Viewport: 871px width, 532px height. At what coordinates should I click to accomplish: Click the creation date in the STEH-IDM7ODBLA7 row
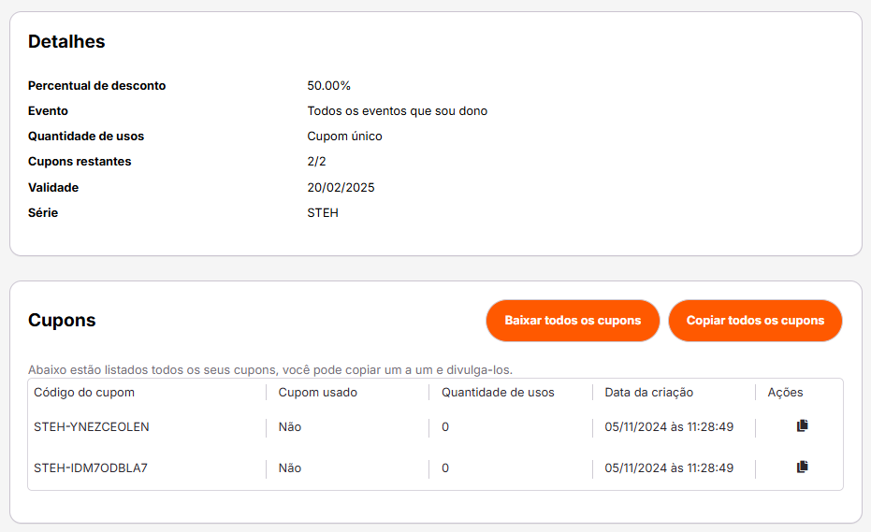pos(669,468)
